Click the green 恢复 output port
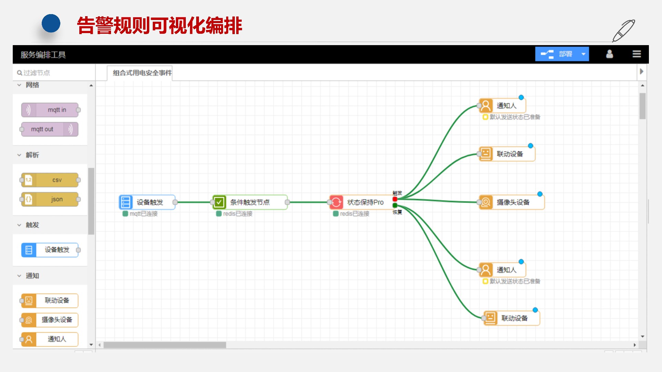 click(x=395, y=205)
